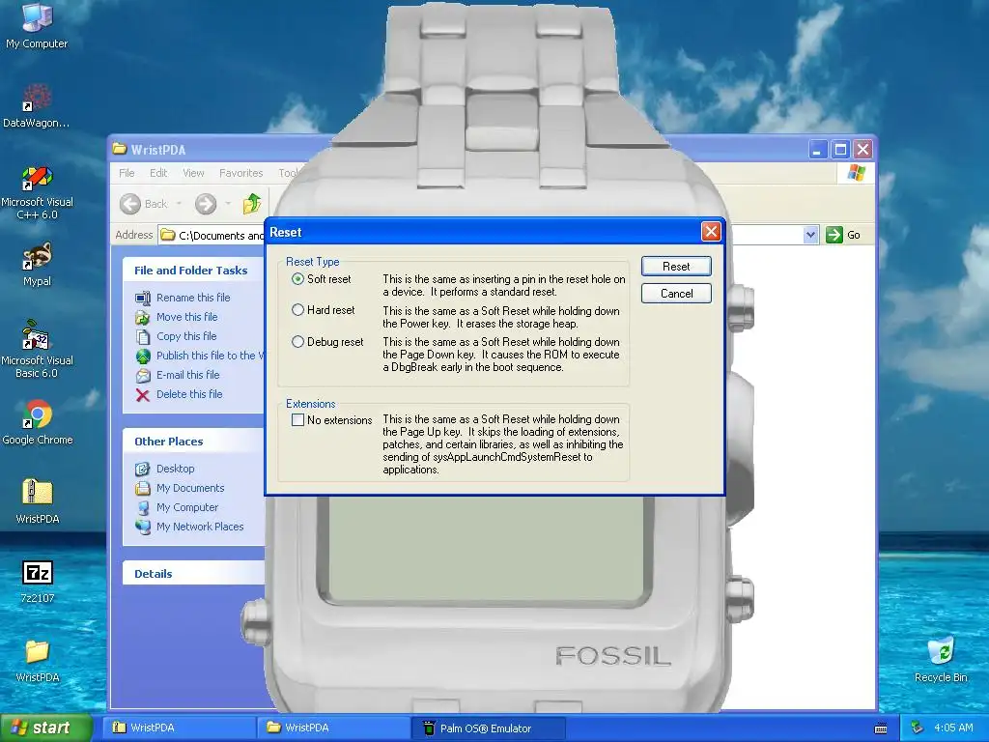Image resolution: width=989 pixels, height=742 pixels.
Task: Open the File menu in Explorer
Action: [x=127, y=173]
